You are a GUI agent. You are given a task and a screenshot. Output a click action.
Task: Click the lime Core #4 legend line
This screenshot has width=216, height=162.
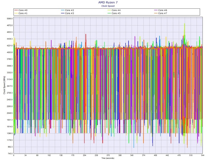click(x=109, y=10)
